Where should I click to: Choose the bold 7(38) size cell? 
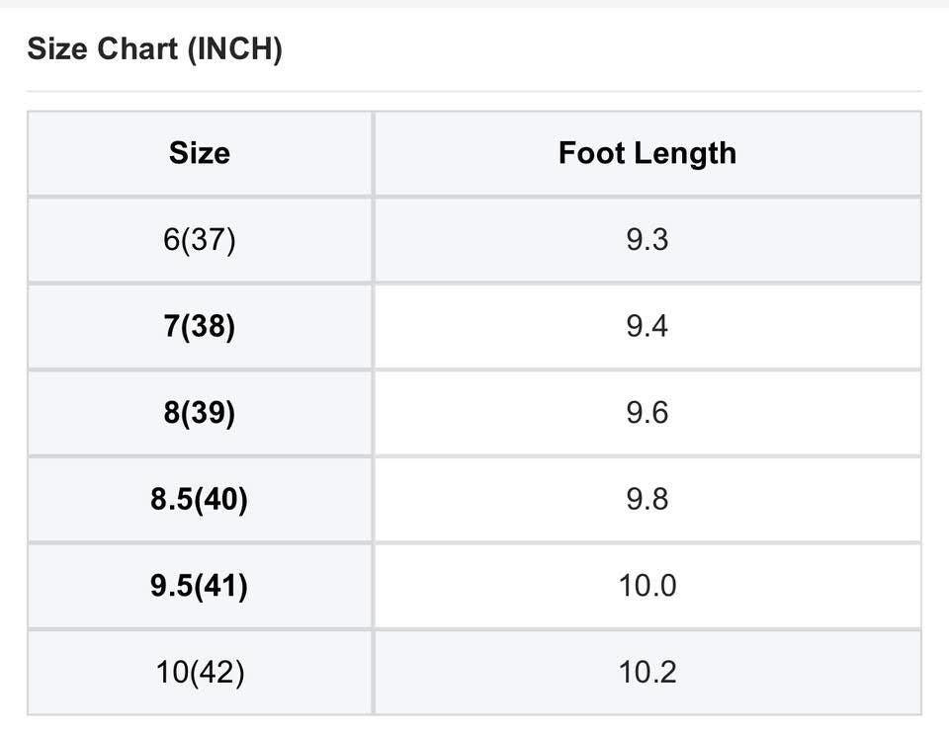click(x=200, y=326)
